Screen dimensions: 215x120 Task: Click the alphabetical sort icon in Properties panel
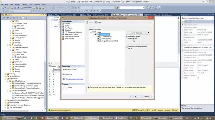point(186,21)
